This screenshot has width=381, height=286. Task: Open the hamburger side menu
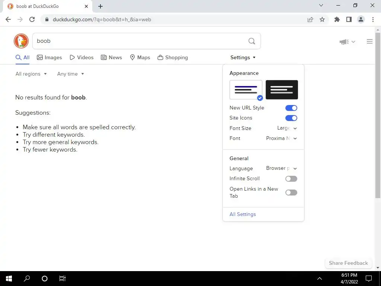pyautogui.click(x=369, y=42)
